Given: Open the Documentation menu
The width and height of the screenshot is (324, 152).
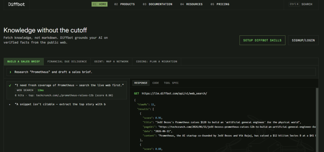Looking at the screenshot, I should pyautogui.click(x=158, y=4).
